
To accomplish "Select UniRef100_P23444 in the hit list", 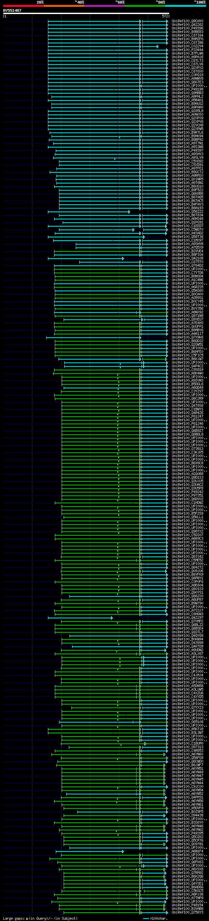I will pyautogui.click(x=187, y=50).
